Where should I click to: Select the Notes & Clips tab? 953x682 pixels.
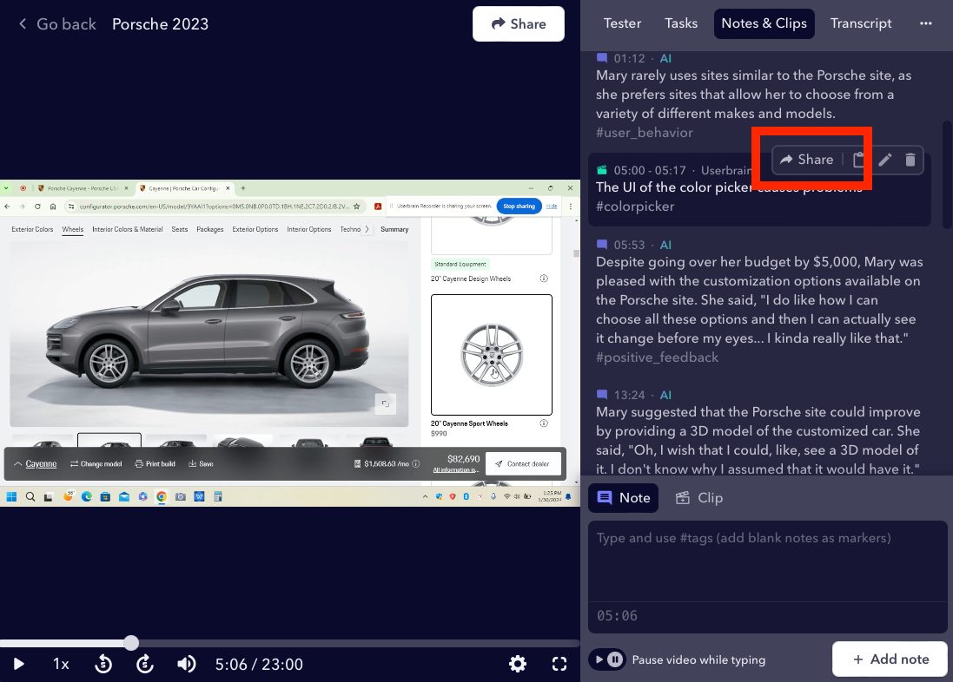764,23
